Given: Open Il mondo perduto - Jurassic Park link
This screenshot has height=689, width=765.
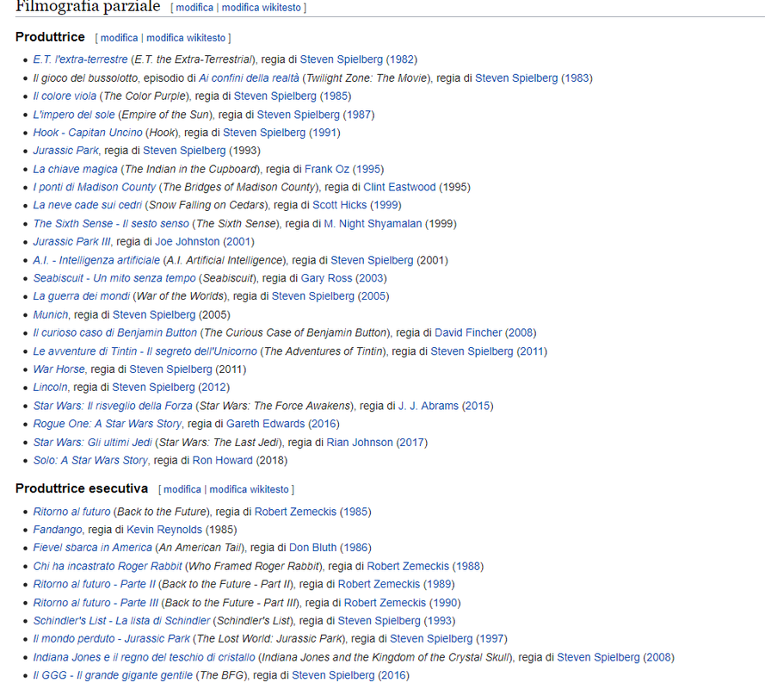Looking at the screenshot, I should click(x=111, y=639).
